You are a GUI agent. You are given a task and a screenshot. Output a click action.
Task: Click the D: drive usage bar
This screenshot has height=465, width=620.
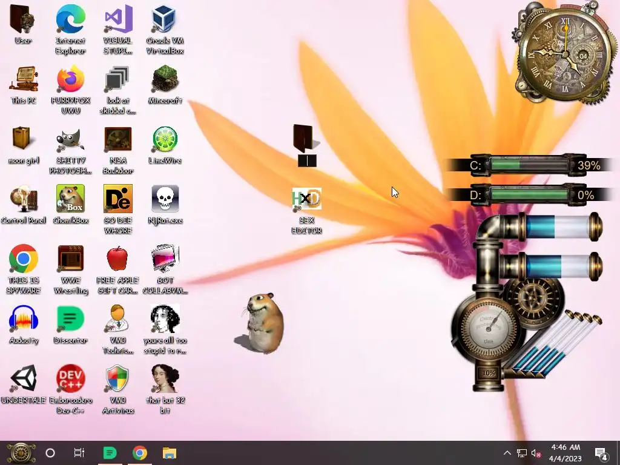pyautogui.click(x=530, y=194)
